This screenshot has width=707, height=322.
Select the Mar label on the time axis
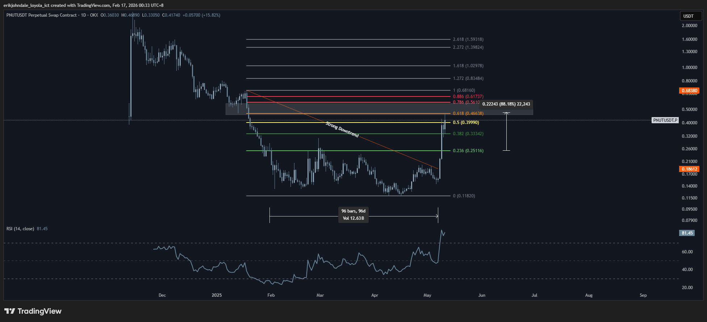pyautogui.click(x=320, y=295)
